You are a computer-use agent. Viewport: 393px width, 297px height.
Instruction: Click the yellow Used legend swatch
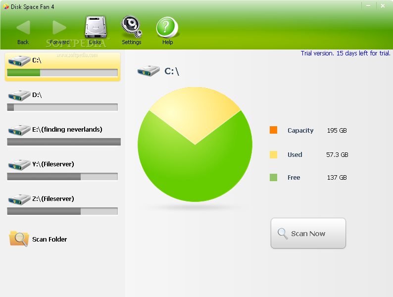tap(273, 154)
